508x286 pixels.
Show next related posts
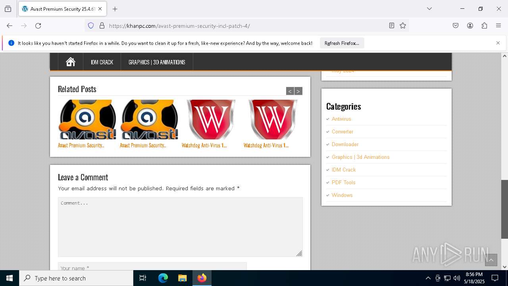[x=298, y=91]
